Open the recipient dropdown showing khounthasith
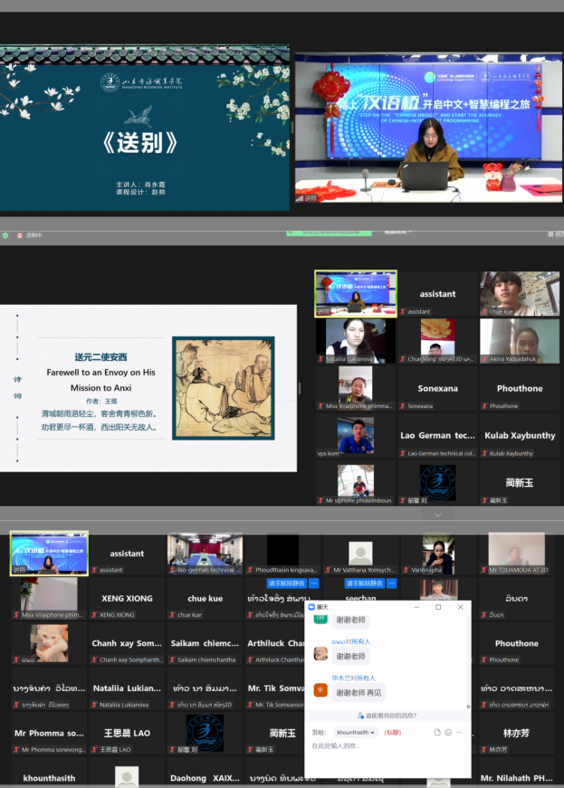The height and width of the screenshot is (788, 564). coord(355,732)
